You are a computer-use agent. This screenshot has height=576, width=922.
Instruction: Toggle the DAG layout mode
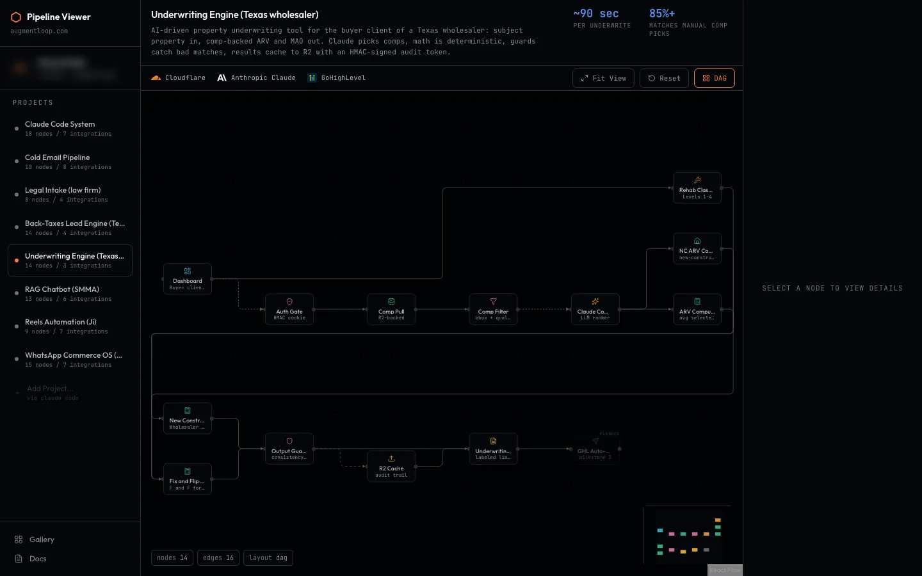pyautogui.click(x=715, y=78)
